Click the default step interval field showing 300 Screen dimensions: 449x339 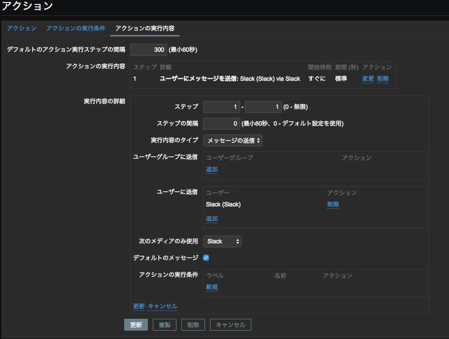(x=148, y=50)
